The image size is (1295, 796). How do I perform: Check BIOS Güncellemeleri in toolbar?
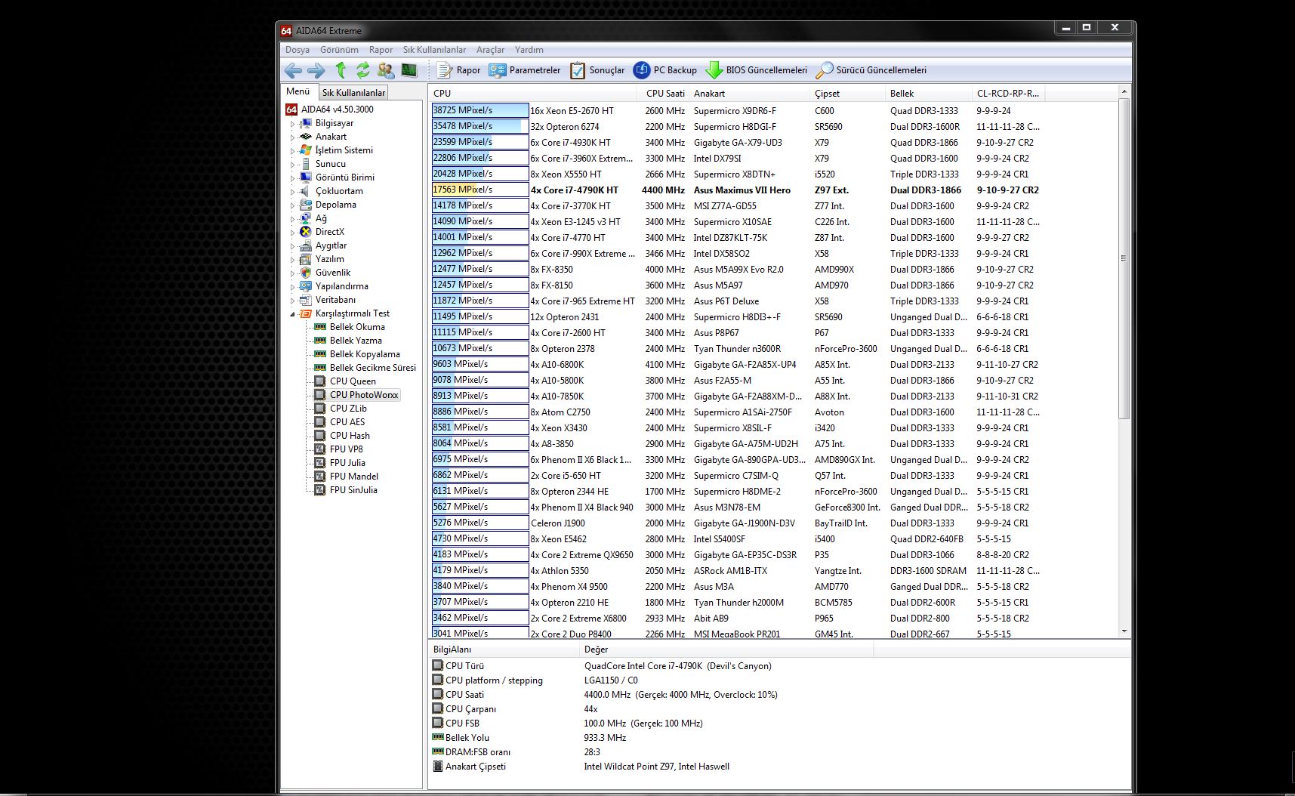click(x=757, y=70)
